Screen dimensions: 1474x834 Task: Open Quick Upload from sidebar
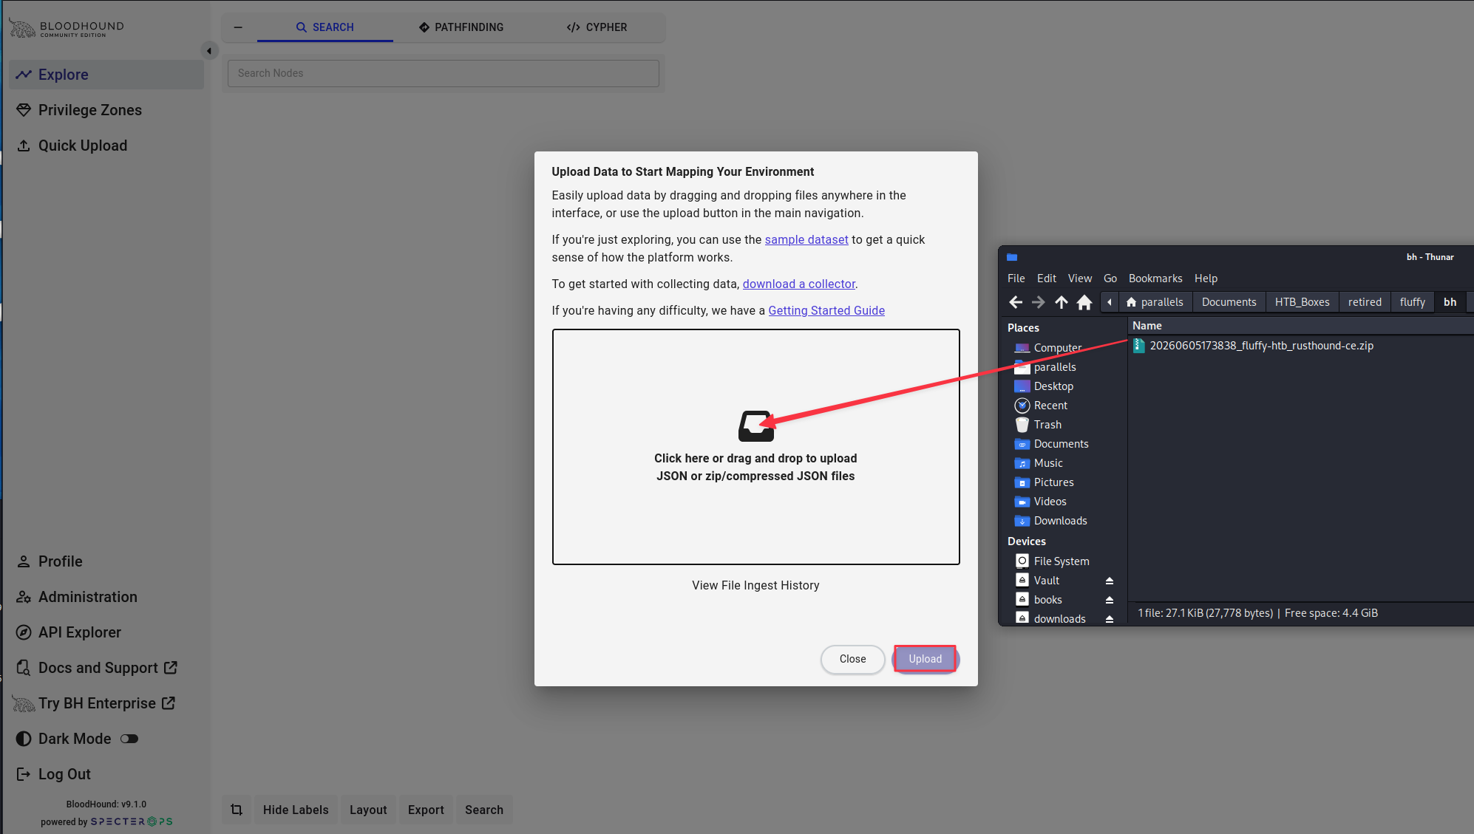coord(106,146)
